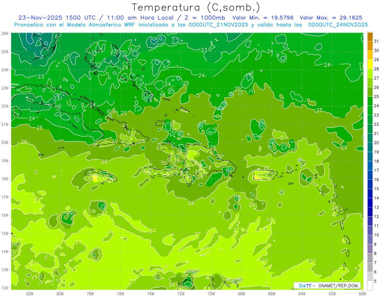Click the "76W" longitude axis label
This screenshot has width=385, height=298.
click(x=120, y=293)
